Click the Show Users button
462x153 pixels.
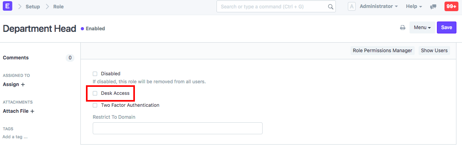coord(434,51)
